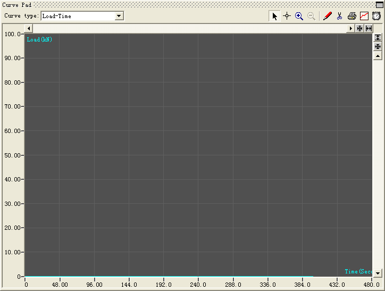Click the Load-Time curve type field

78,16
